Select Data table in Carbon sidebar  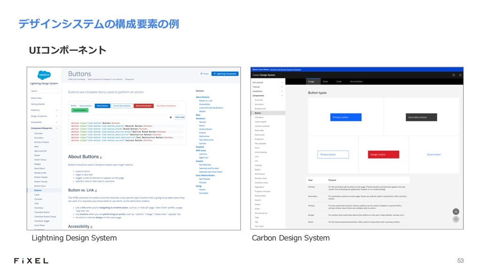259,131
